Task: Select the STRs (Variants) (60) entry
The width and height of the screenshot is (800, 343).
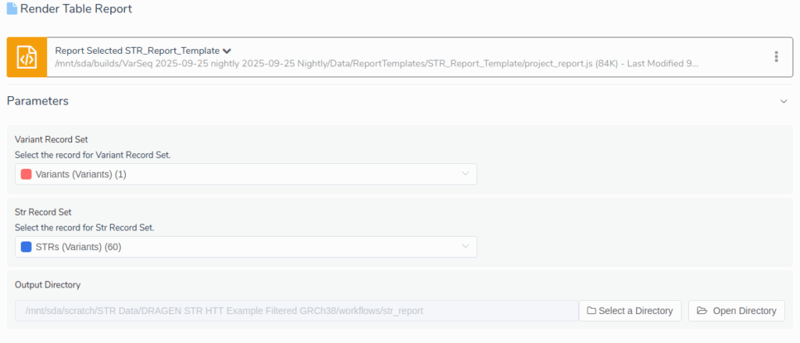Action: (x=78, y=247)
